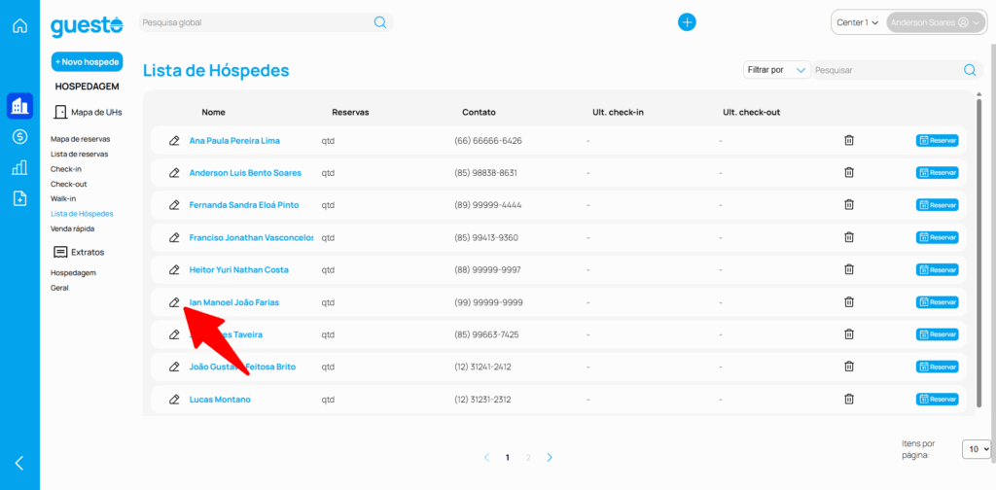The height and width of the screenshot is (490, 996).
Task: Collapse the sidebar with left chevron
Action: click(x=19, y=463)
